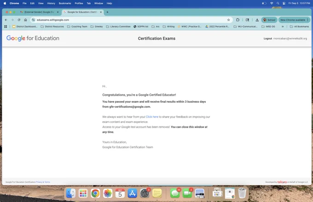
Task: Click the telania developer logo in footer
Action: (282, 182)
